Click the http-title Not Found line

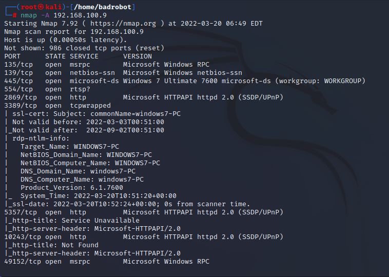(x=51, y=245)
